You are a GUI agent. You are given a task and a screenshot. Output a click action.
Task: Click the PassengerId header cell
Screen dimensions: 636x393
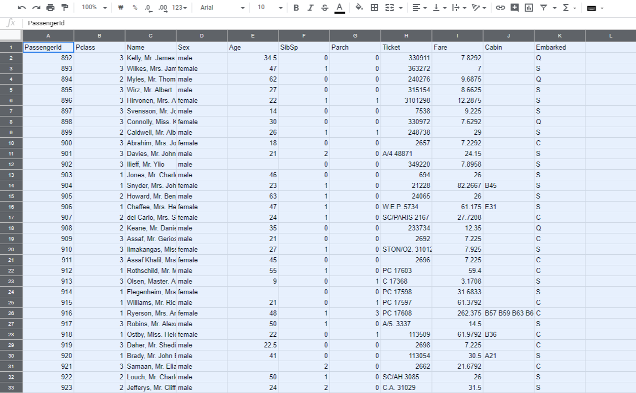pos(48,47)
